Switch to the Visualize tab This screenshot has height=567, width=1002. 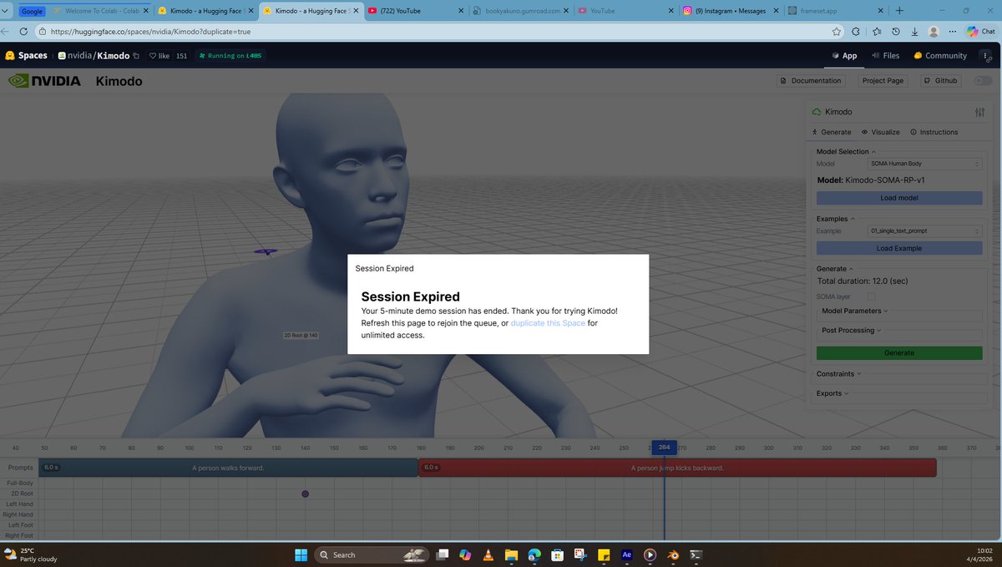click(x=880, y=132)
